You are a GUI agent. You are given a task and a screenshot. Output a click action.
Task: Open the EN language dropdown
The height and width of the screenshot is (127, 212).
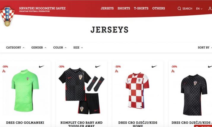(199, 9)
